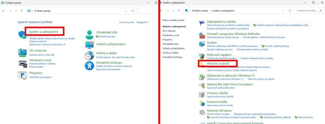Click Obnovit soubory ze zálohy link
This screenshot has width=325, height=124.
(261, 79)
